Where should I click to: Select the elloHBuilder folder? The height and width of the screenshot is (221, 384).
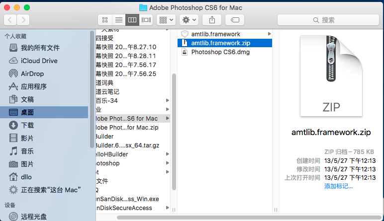point(133,154)
